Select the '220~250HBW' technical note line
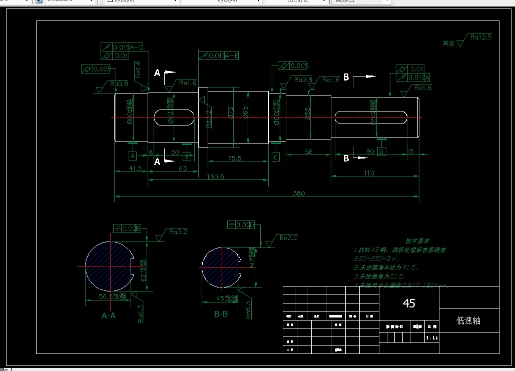 coord(377,258)
